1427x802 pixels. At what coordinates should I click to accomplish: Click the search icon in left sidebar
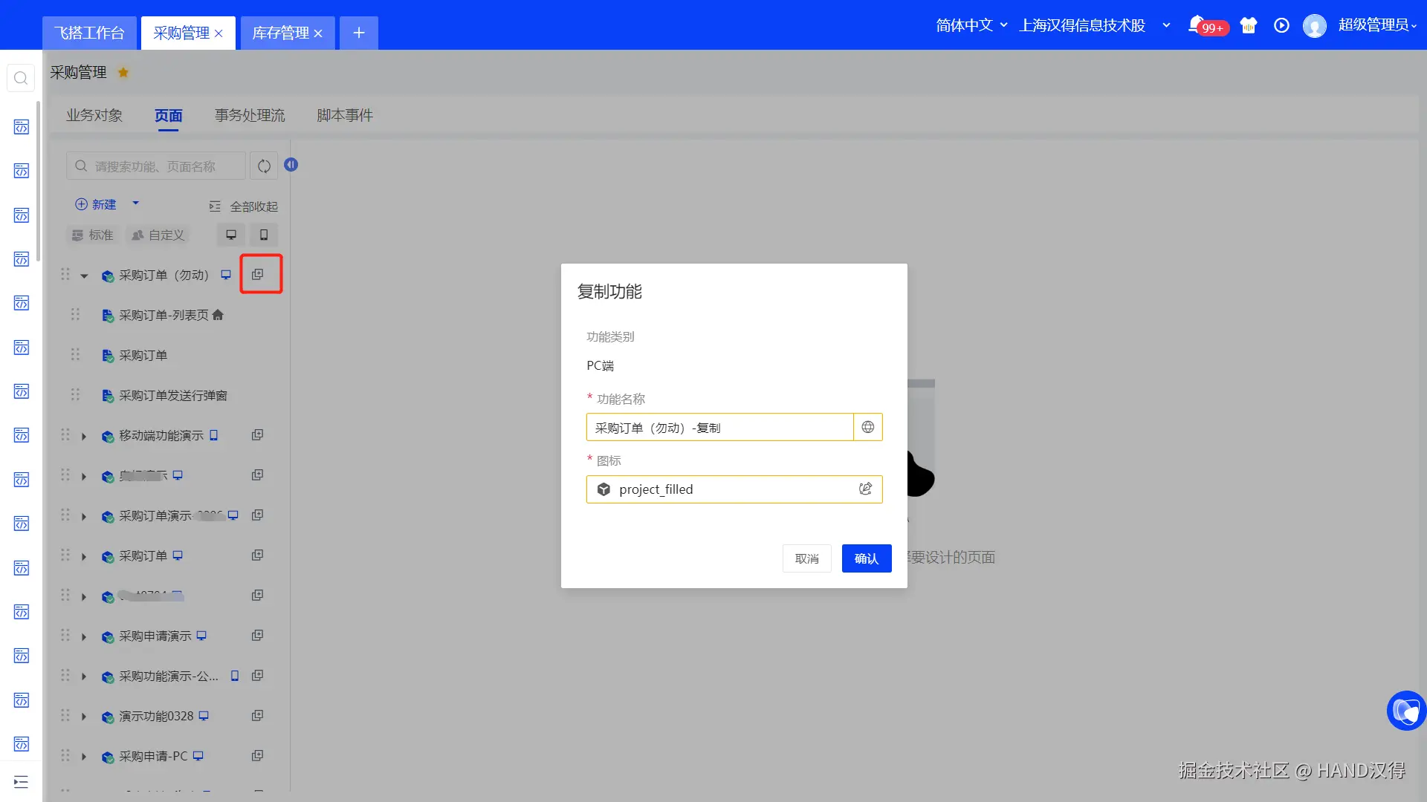pyautogui.click(x=21, y=78)
